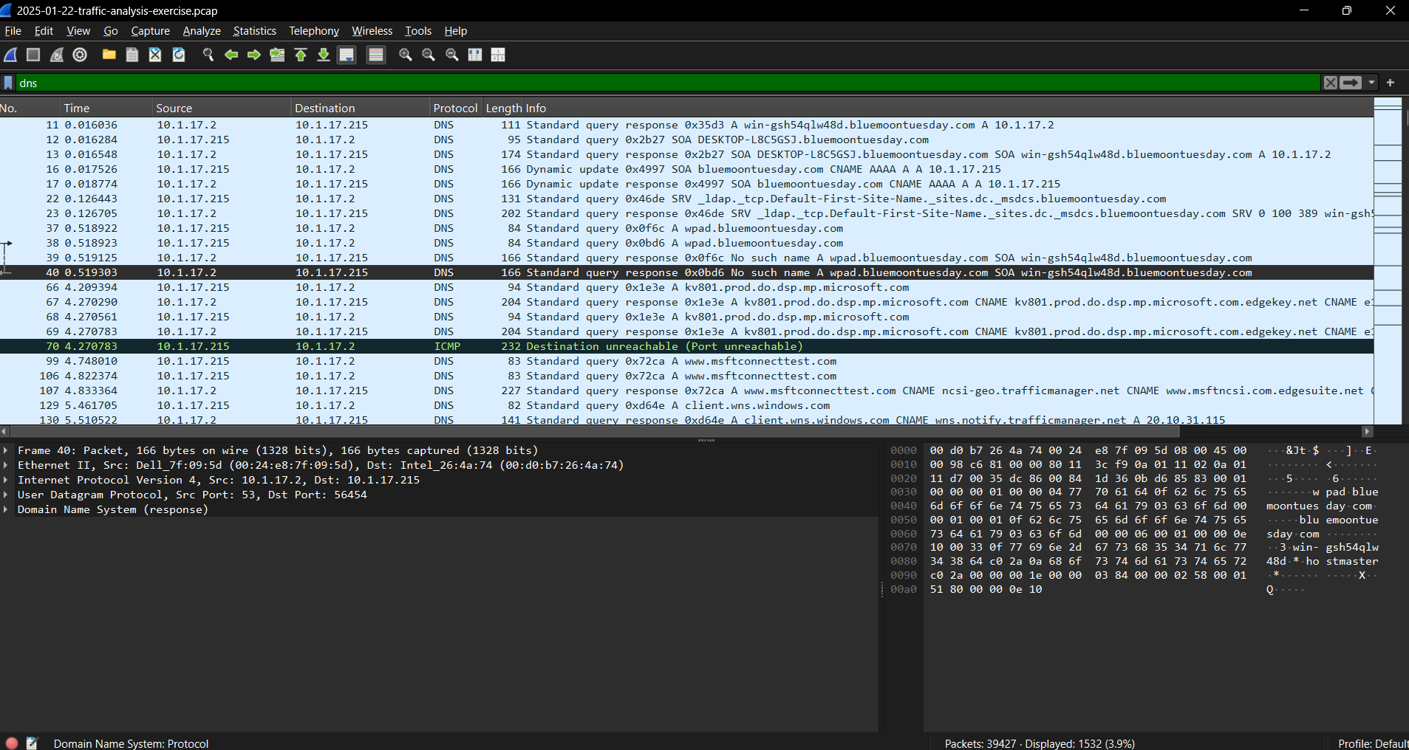
Task: Save the capture file
Action: click(132, 55)
